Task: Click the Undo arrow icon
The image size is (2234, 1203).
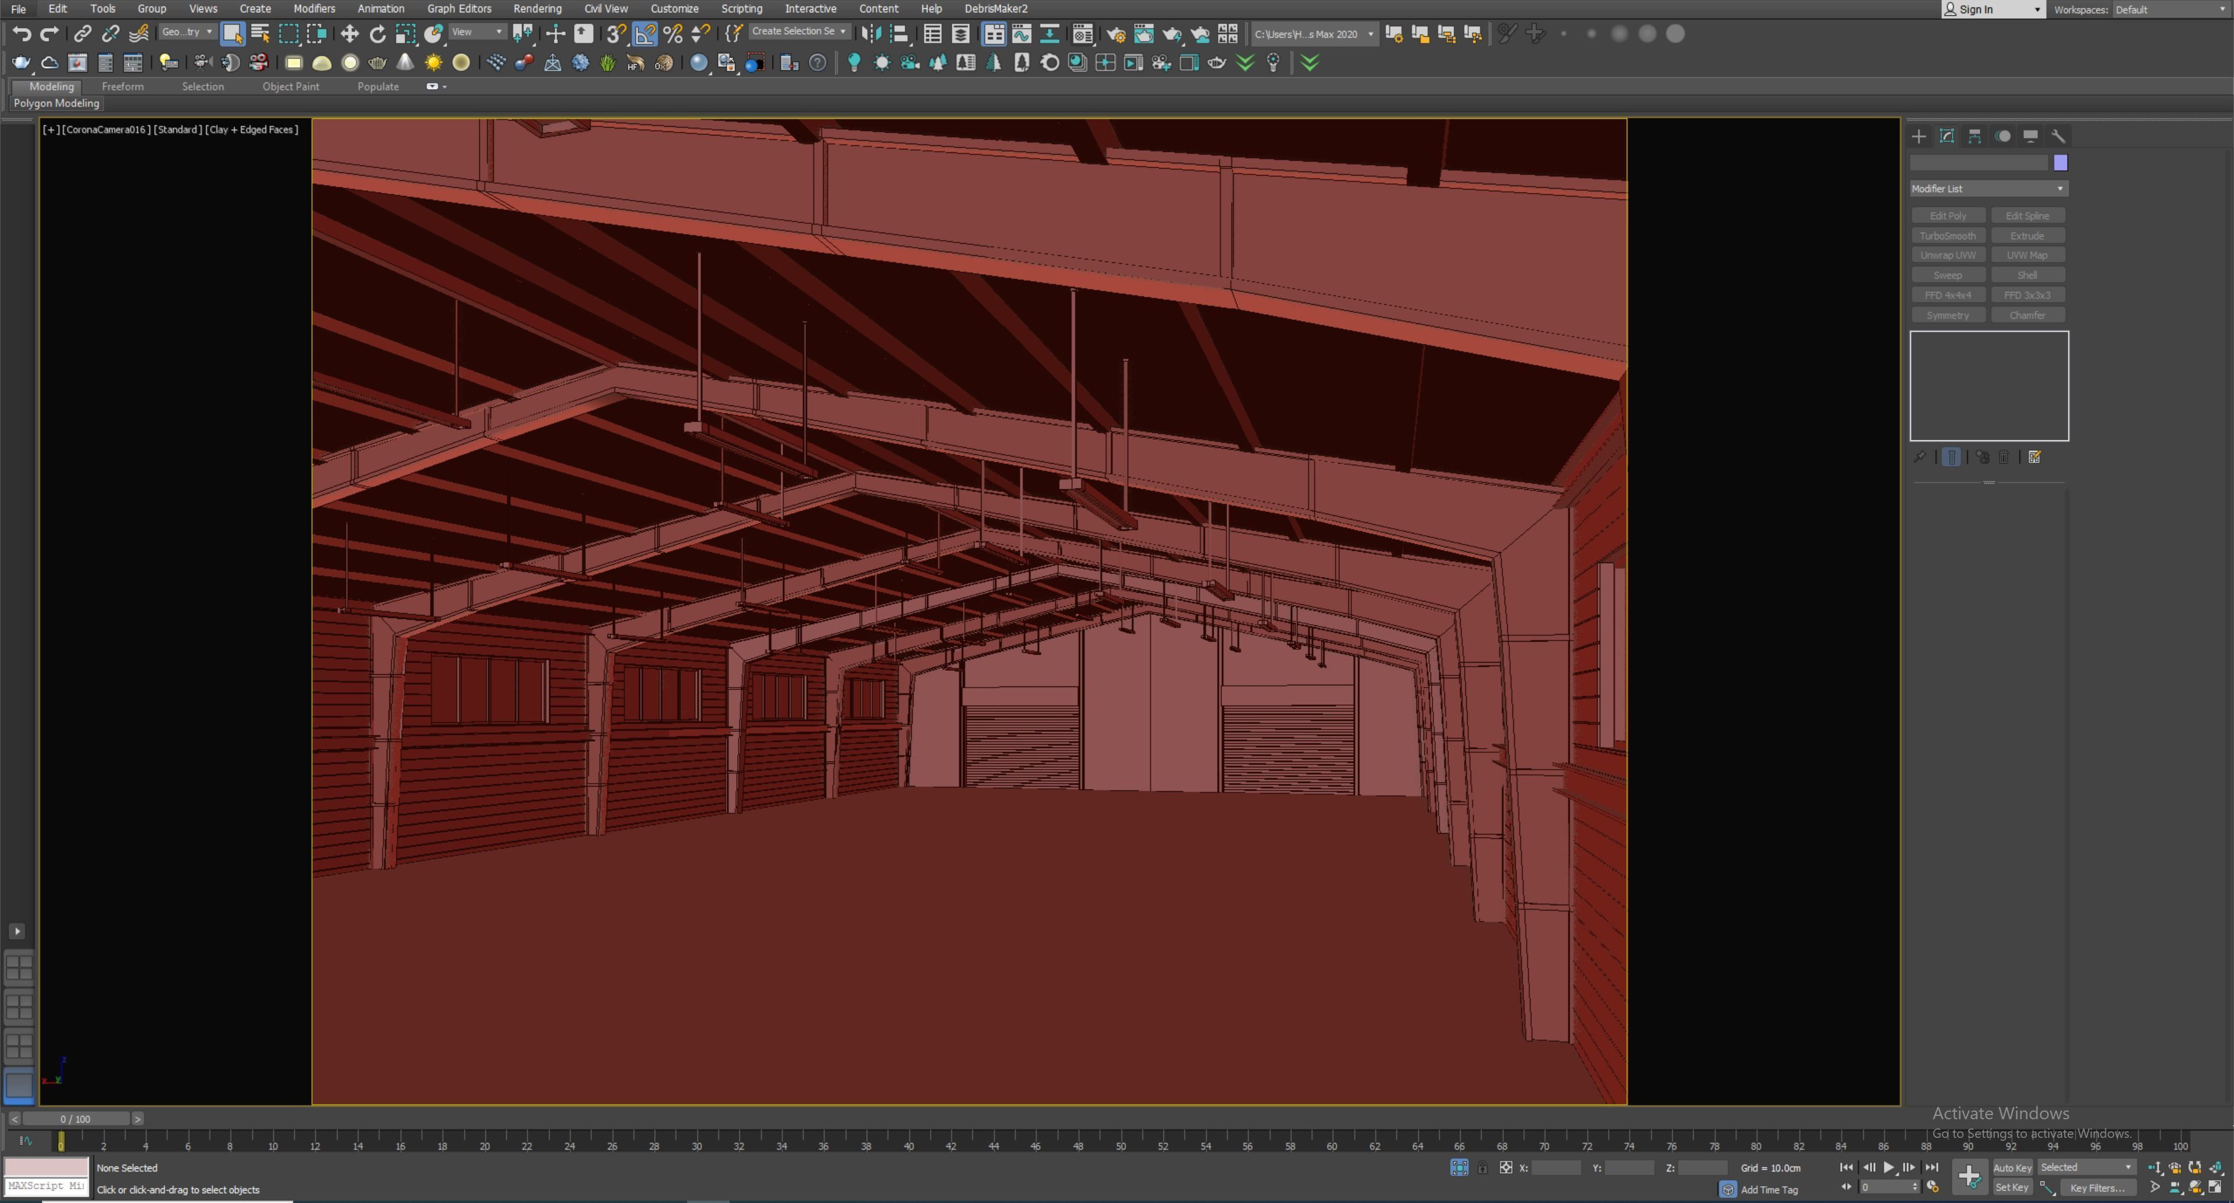Action: tap(22, 34)
